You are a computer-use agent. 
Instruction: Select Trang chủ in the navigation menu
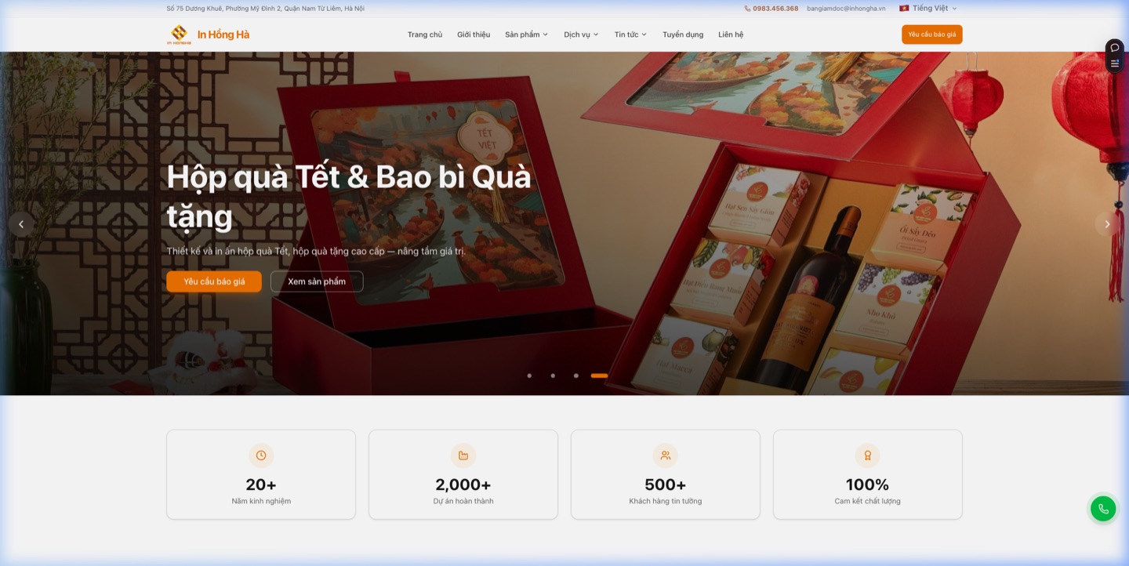point(425,34)
